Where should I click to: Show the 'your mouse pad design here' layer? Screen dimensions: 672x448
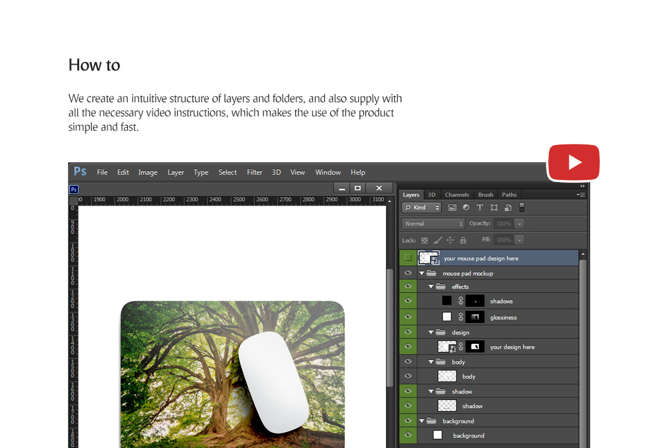tap(408, 258)
